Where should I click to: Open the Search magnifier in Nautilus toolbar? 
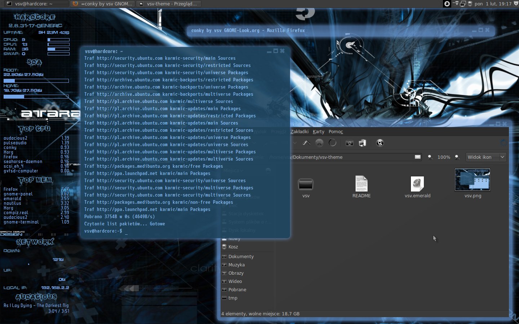380,143
